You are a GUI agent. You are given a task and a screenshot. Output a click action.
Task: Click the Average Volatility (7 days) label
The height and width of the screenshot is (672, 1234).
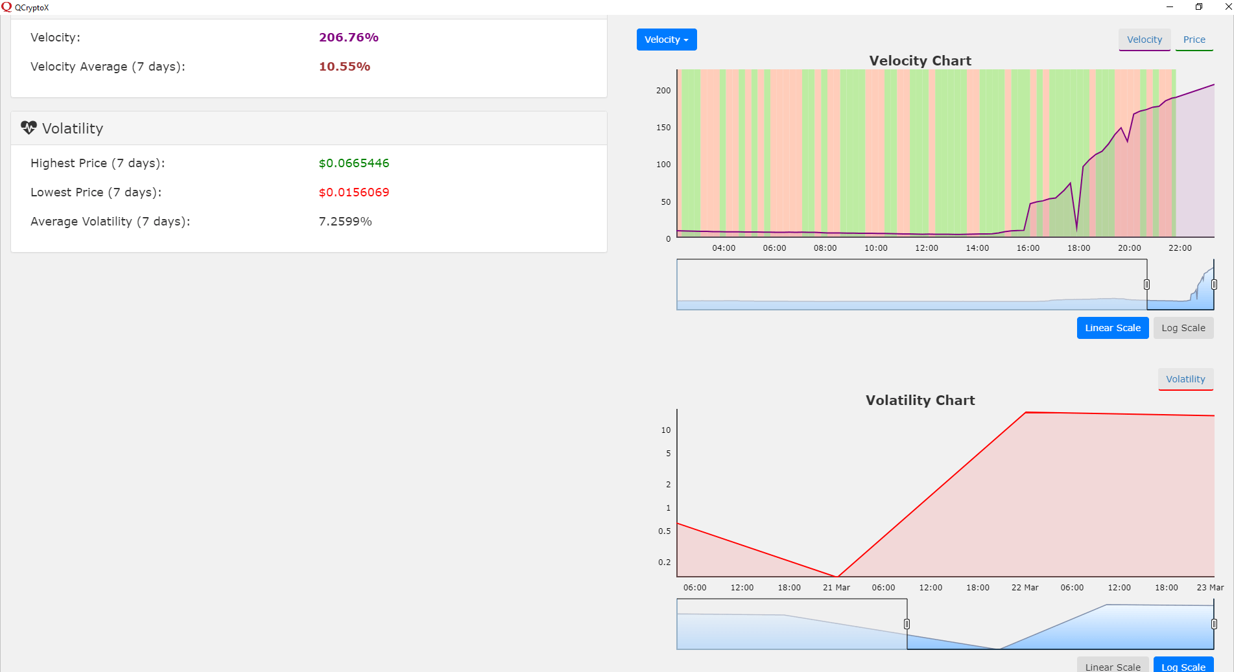(110, 222)
